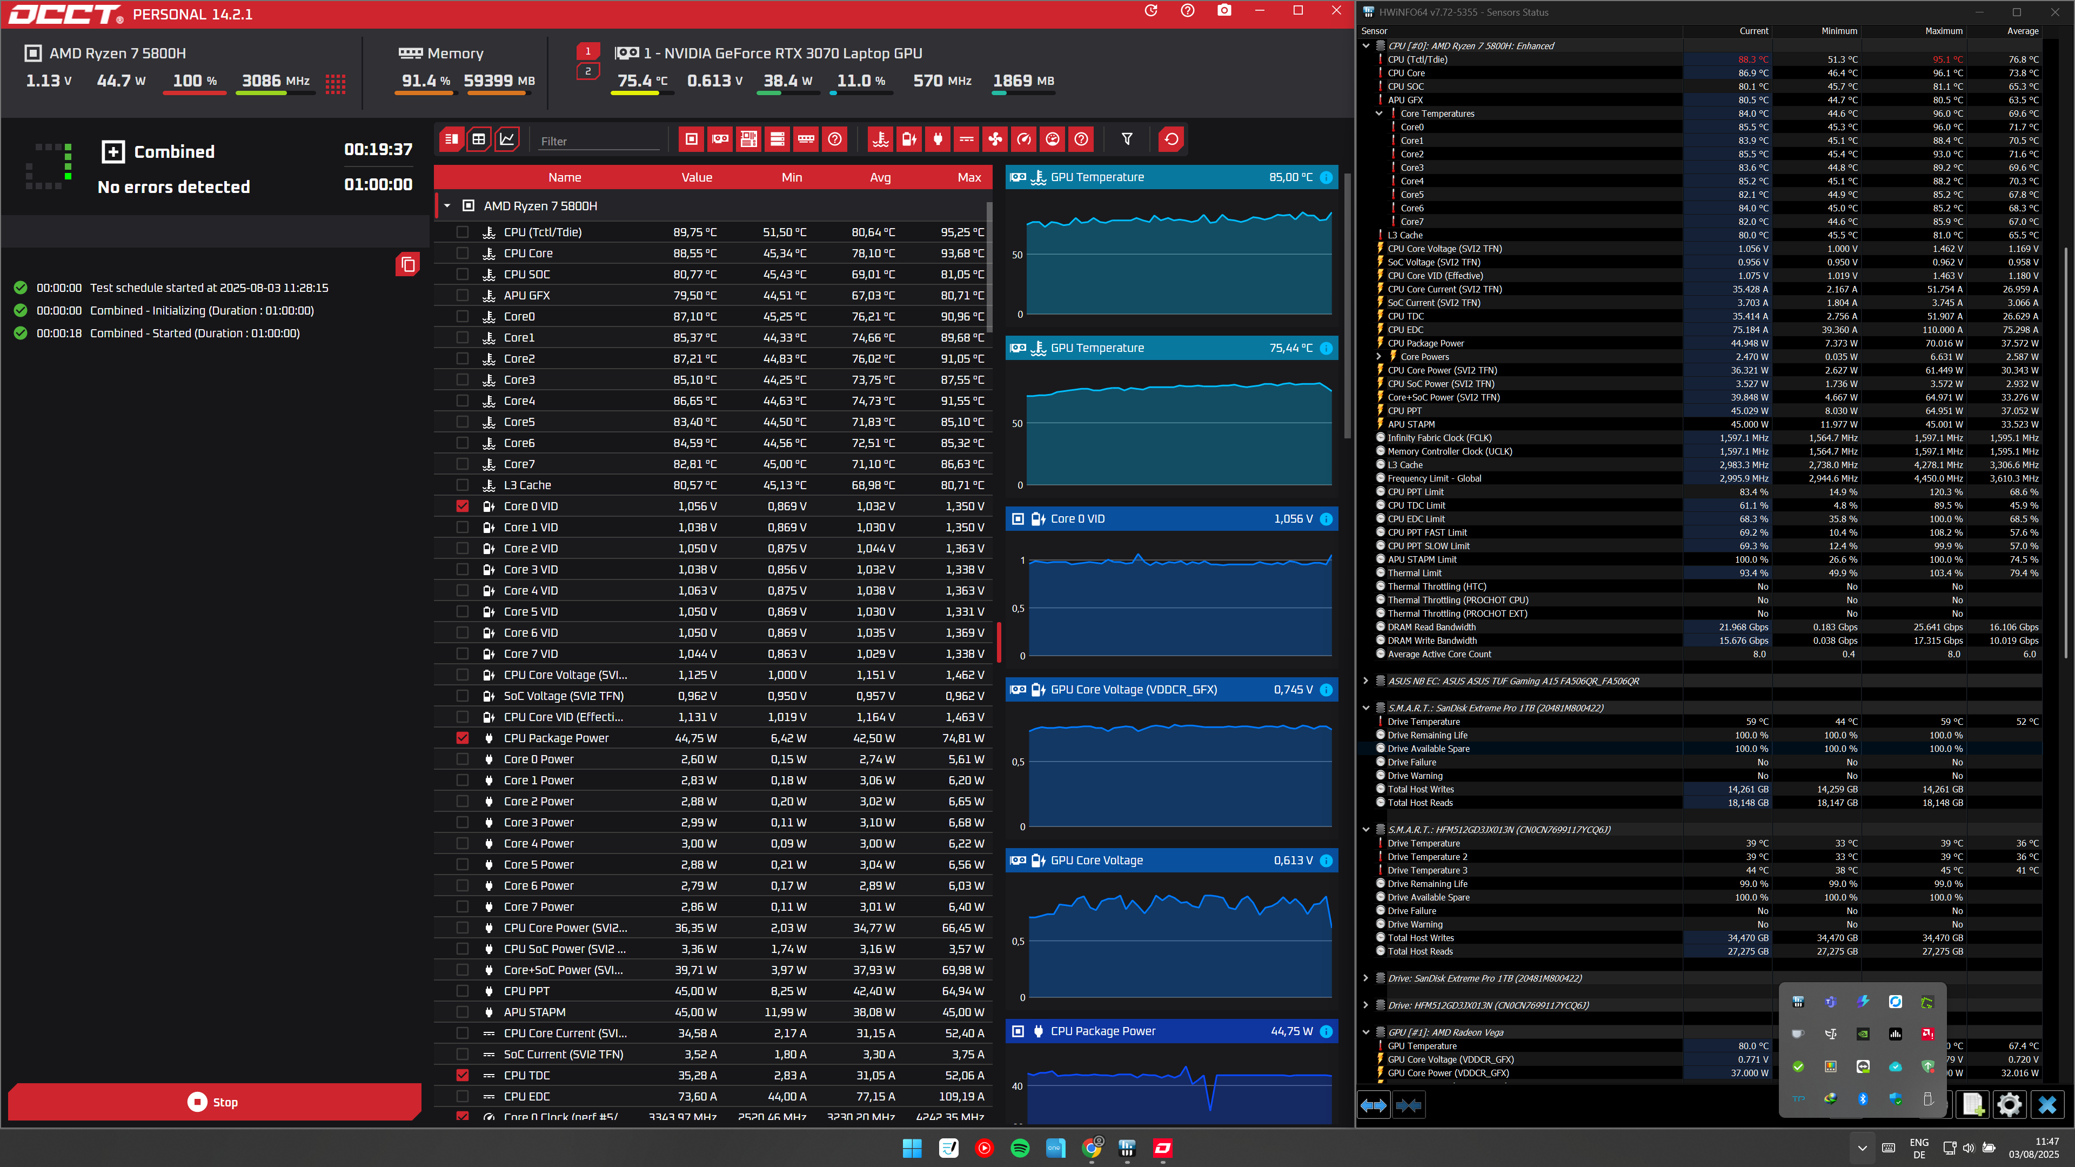Click the sensor Filter text field
The height and width of the screenshot is (1167, 2075).
pos(599,141)
